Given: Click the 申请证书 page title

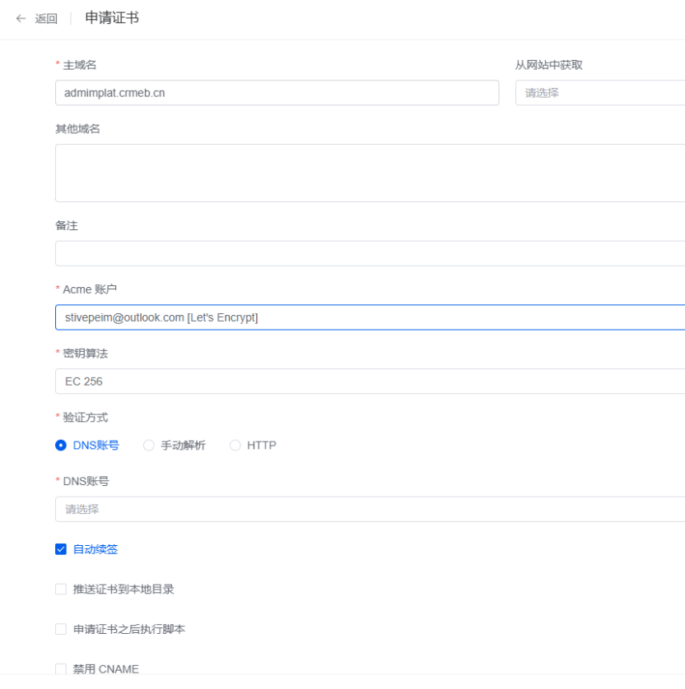Looking at the screenshot, I should point(112,18).
